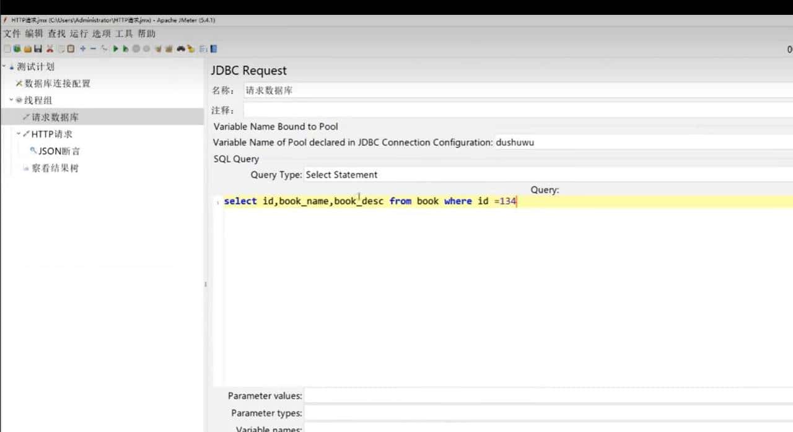
Task: Open the 运行 menu
Action: pyautogui.click(x=79, y=33)
